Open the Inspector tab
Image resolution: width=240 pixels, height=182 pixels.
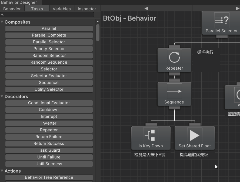[x=87, y=9]
